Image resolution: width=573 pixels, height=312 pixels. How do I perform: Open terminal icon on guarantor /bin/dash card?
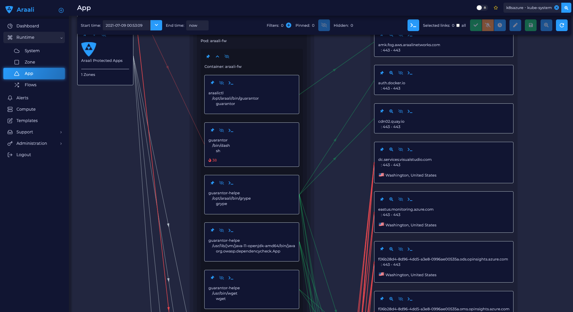[x=231, y=130]
